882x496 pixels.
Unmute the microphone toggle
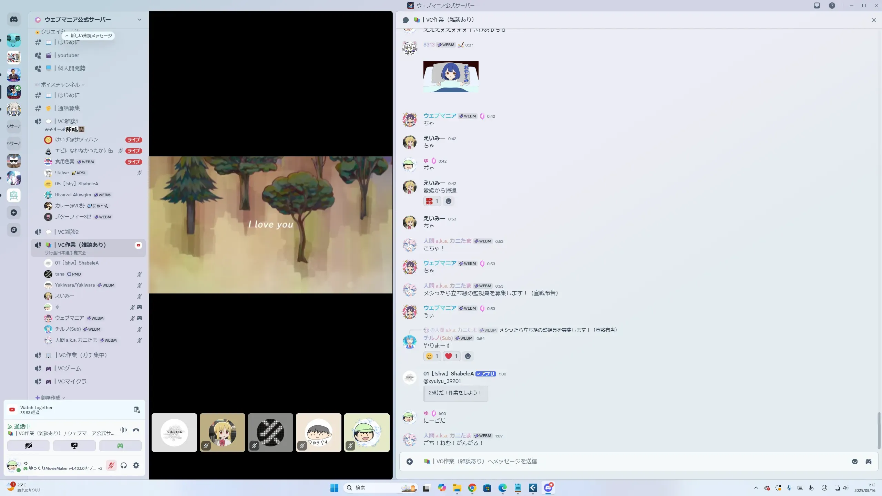click(111, 465)
